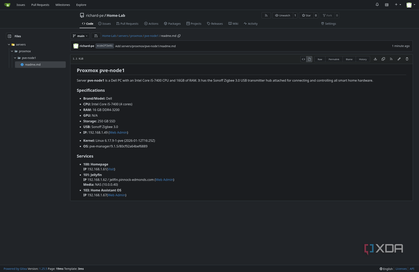Open the repository RSS feed button
The height and width of the screenshot is (272, 419).
pos(266,15)
